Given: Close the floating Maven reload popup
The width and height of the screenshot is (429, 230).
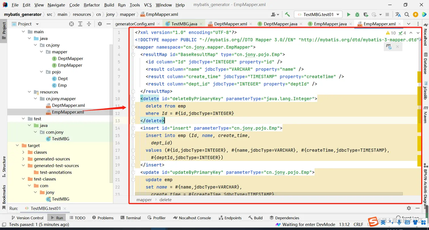Looking at the screenshot, I should pyautogui.click(x=398, y=47).
